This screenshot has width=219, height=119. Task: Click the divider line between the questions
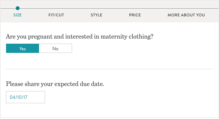pos(109,69)
